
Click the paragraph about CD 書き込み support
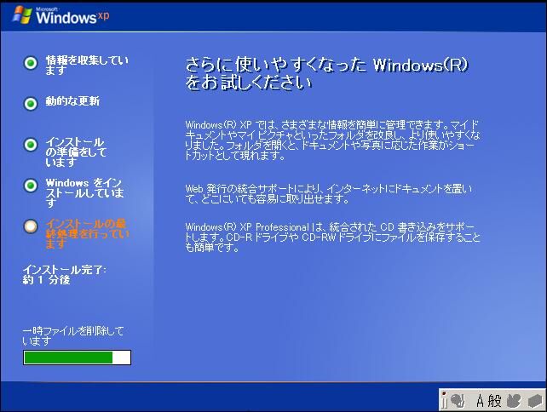[332, 236]
